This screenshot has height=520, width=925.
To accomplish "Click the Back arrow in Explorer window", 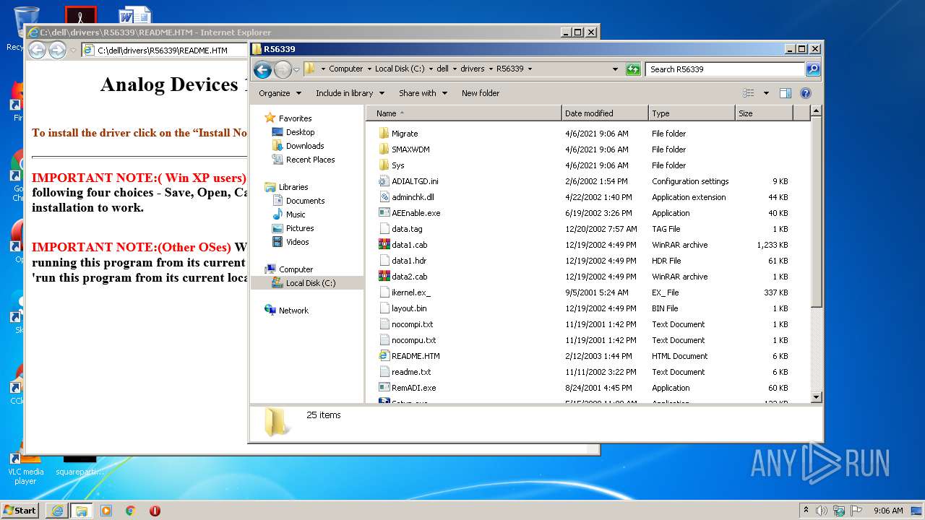I will [x=263, y=69].
